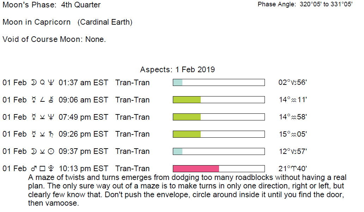Click the Pluto glyph in the 10:13 pm aspect

(51, 169)
